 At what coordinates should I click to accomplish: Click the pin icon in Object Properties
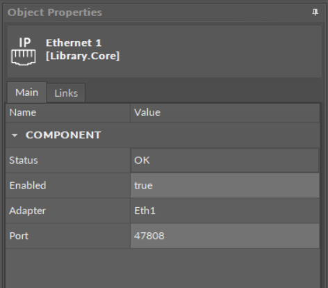(315, 13)
